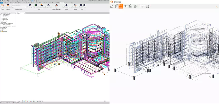This screenshot has width=219, height=104.
Task: Toggle Safe Frame binoculars icon
Action: [x=126, y=6]
